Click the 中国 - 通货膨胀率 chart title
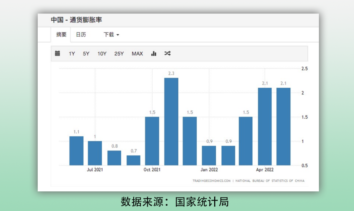The width and height of the screenshot is (354, 211). (x=76, y=20)
